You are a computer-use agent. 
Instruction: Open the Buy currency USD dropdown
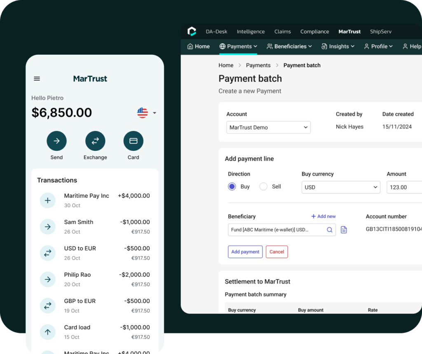[341, 187]
